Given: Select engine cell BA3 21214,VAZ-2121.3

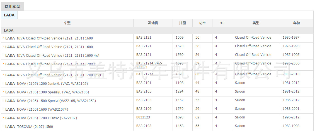Looking at the screenshot, I should (149, 65).
